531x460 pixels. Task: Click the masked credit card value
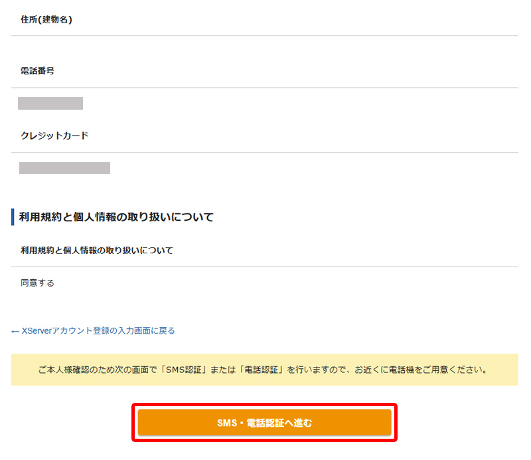click(64, 168)
